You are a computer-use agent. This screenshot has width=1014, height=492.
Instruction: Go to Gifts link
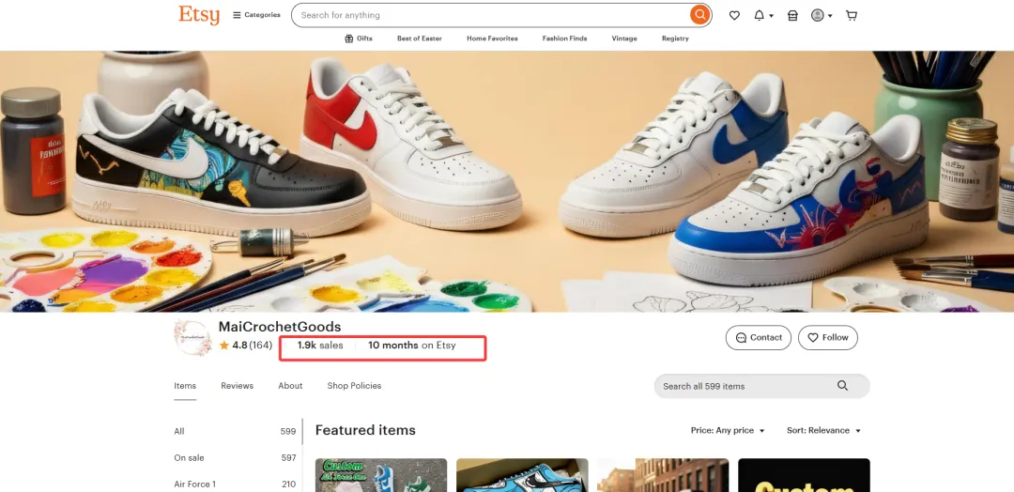pyautogui.click(x=359, y=38)
